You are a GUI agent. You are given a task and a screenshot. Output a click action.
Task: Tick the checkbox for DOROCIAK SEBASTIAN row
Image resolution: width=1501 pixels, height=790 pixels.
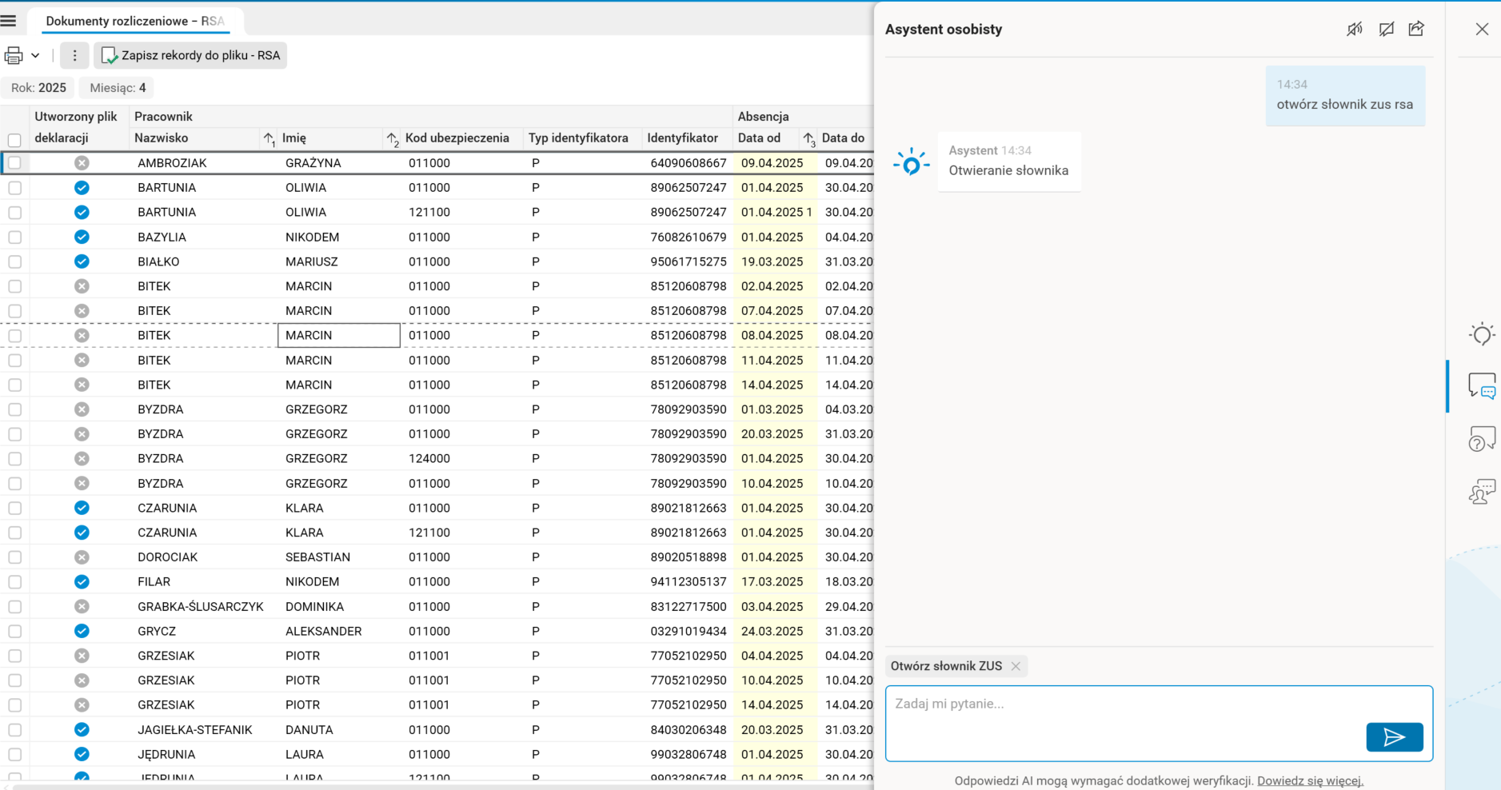tap(14, 557)
